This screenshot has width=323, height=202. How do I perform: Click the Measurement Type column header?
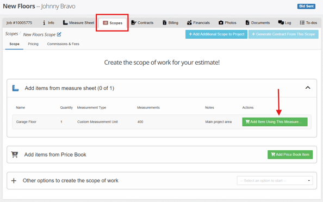(x=91, y=107)
